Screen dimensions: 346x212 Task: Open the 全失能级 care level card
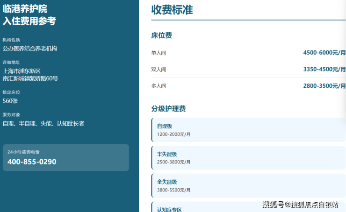pyautogui.click(x=248, y=185)
